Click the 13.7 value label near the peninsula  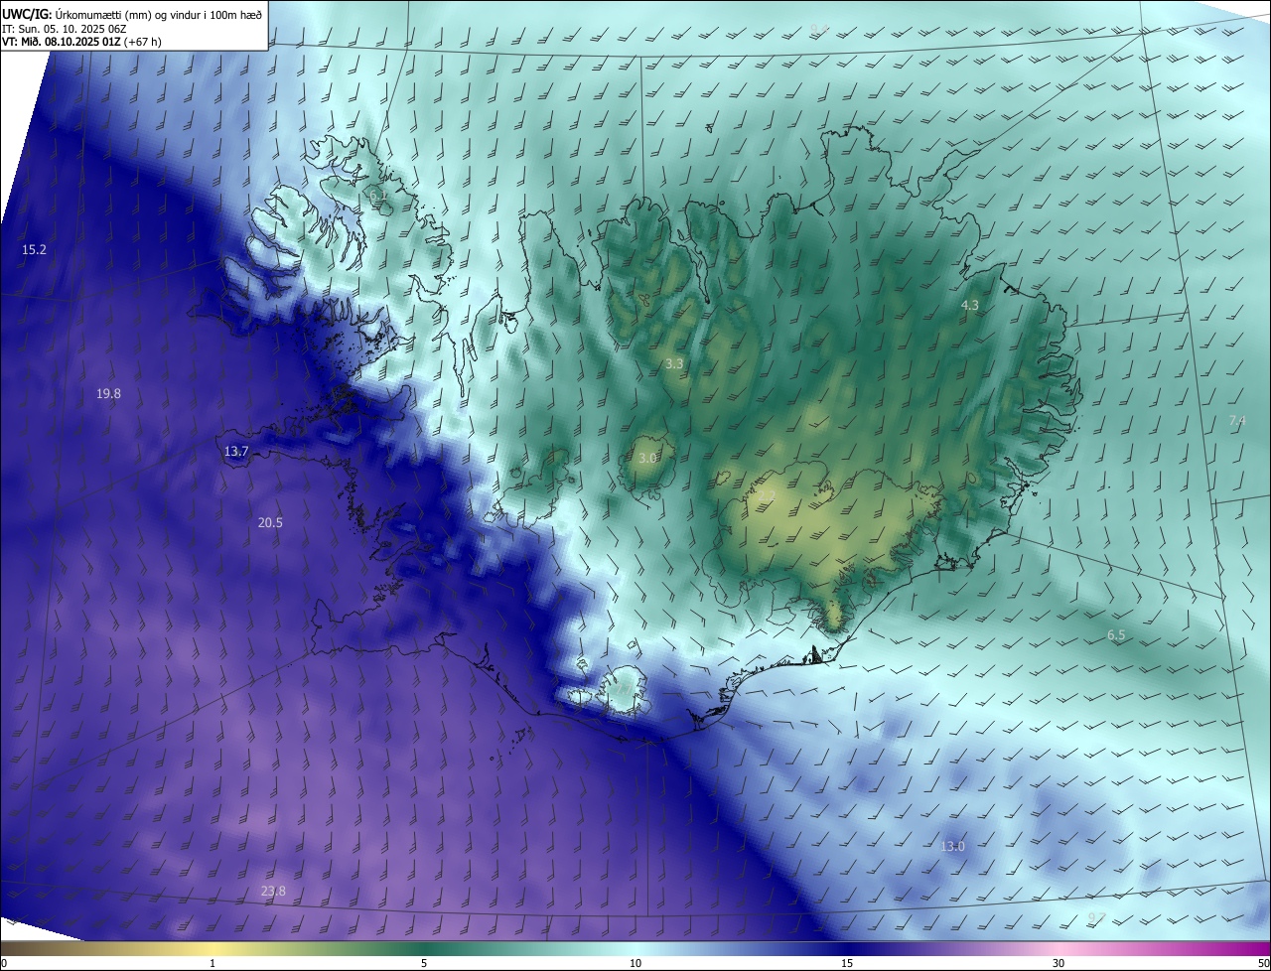coord(236,451)
